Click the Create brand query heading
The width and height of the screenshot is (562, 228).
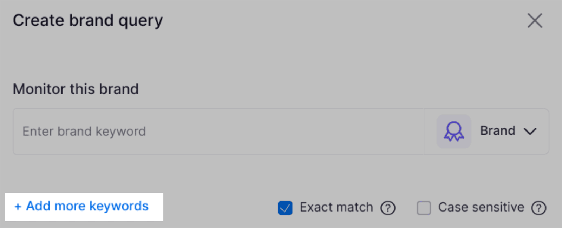[x=88, y=20]
